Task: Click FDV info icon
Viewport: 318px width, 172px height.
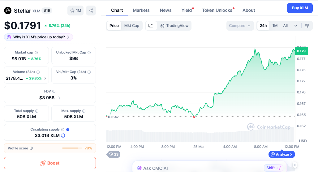Action: 54,91
